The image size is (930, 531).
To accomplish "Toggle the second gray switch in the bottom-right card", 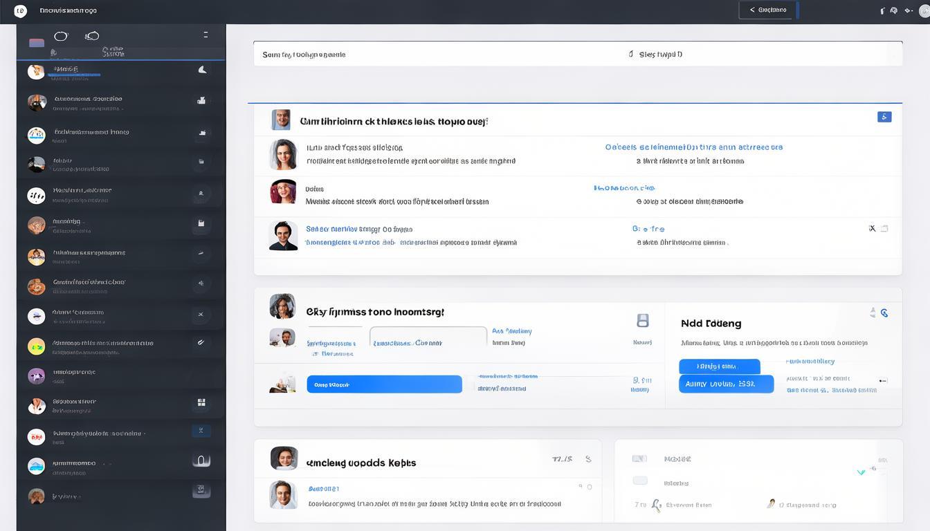I will click(x=640, y=481).
